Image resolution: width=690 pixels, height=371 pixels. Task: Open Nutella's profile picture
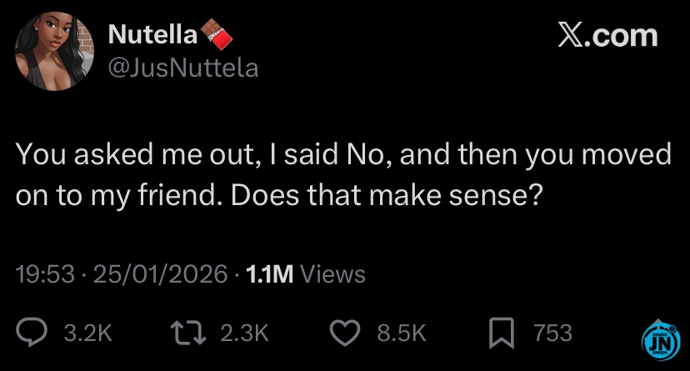coord(52,52)
